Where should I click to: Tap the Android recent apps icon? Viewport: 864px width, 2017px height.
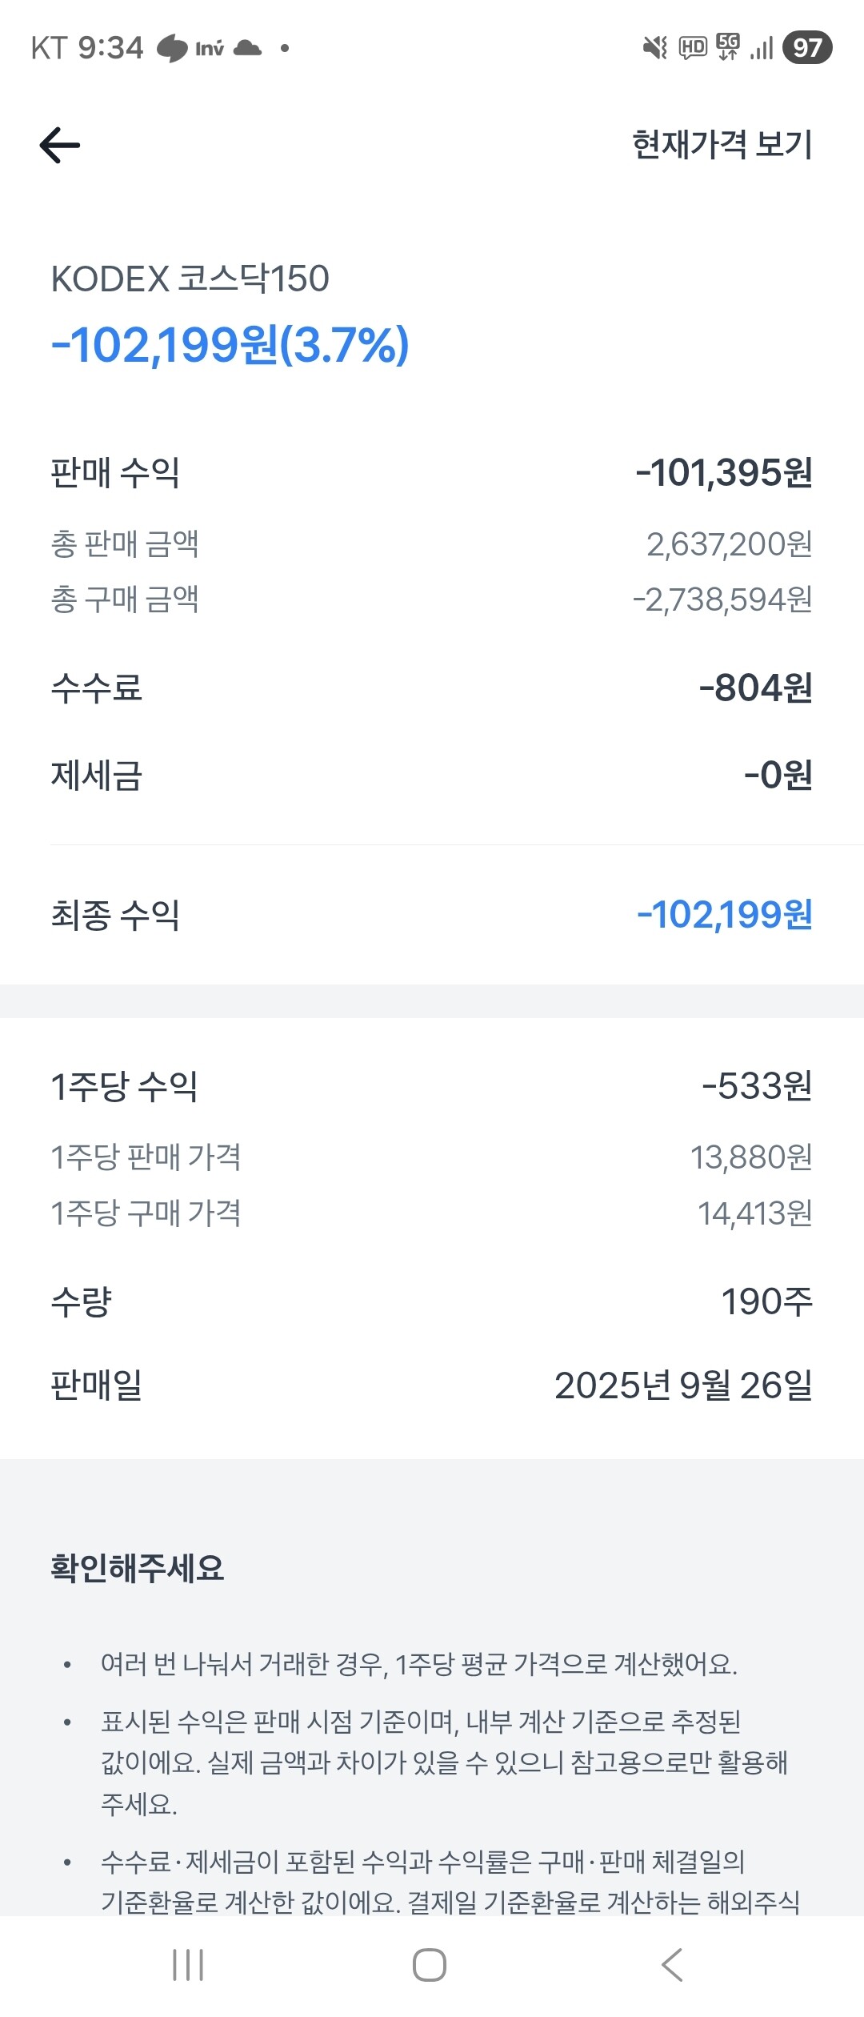(188, 1964)
